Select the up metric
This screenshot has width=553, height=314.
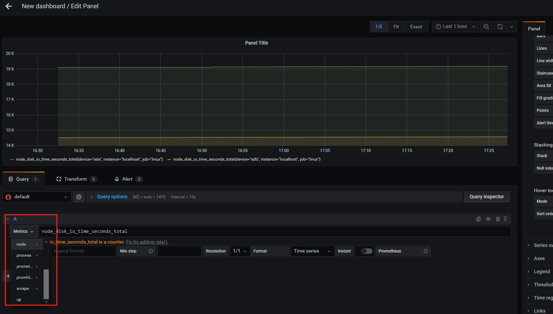[27, 299]
